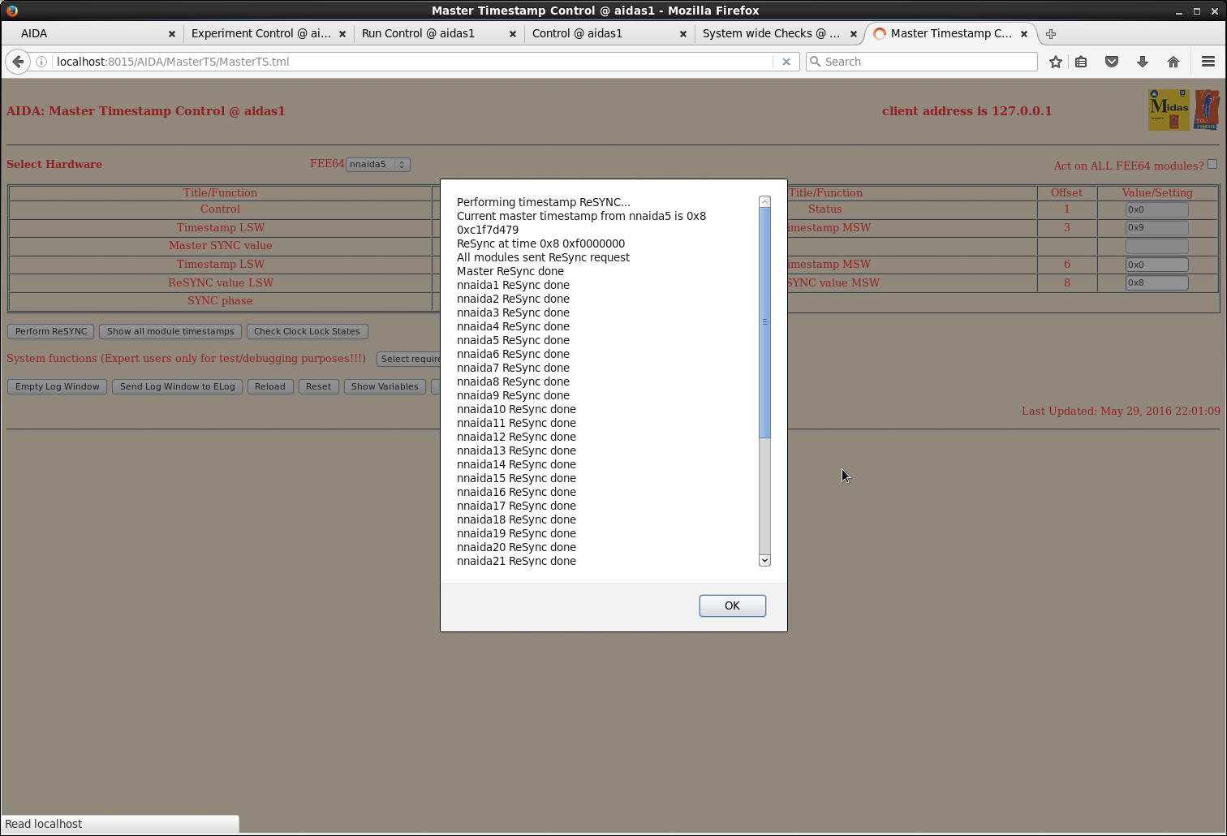Open a new tab with plus icon
The height and width of the screenshot is (836, 1227).
(x=1051, y=34)
